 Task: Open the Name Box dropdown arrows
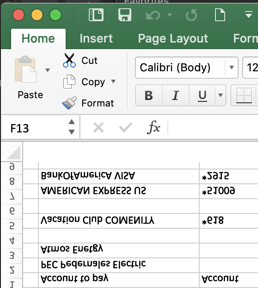[x=72, y=127]
